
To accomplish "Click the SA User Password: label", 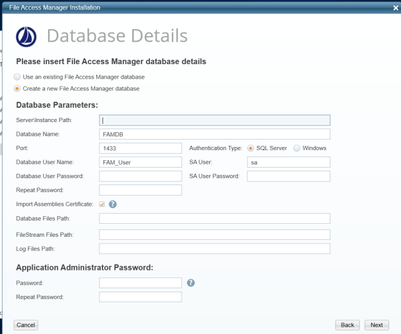I will [214, 176].
